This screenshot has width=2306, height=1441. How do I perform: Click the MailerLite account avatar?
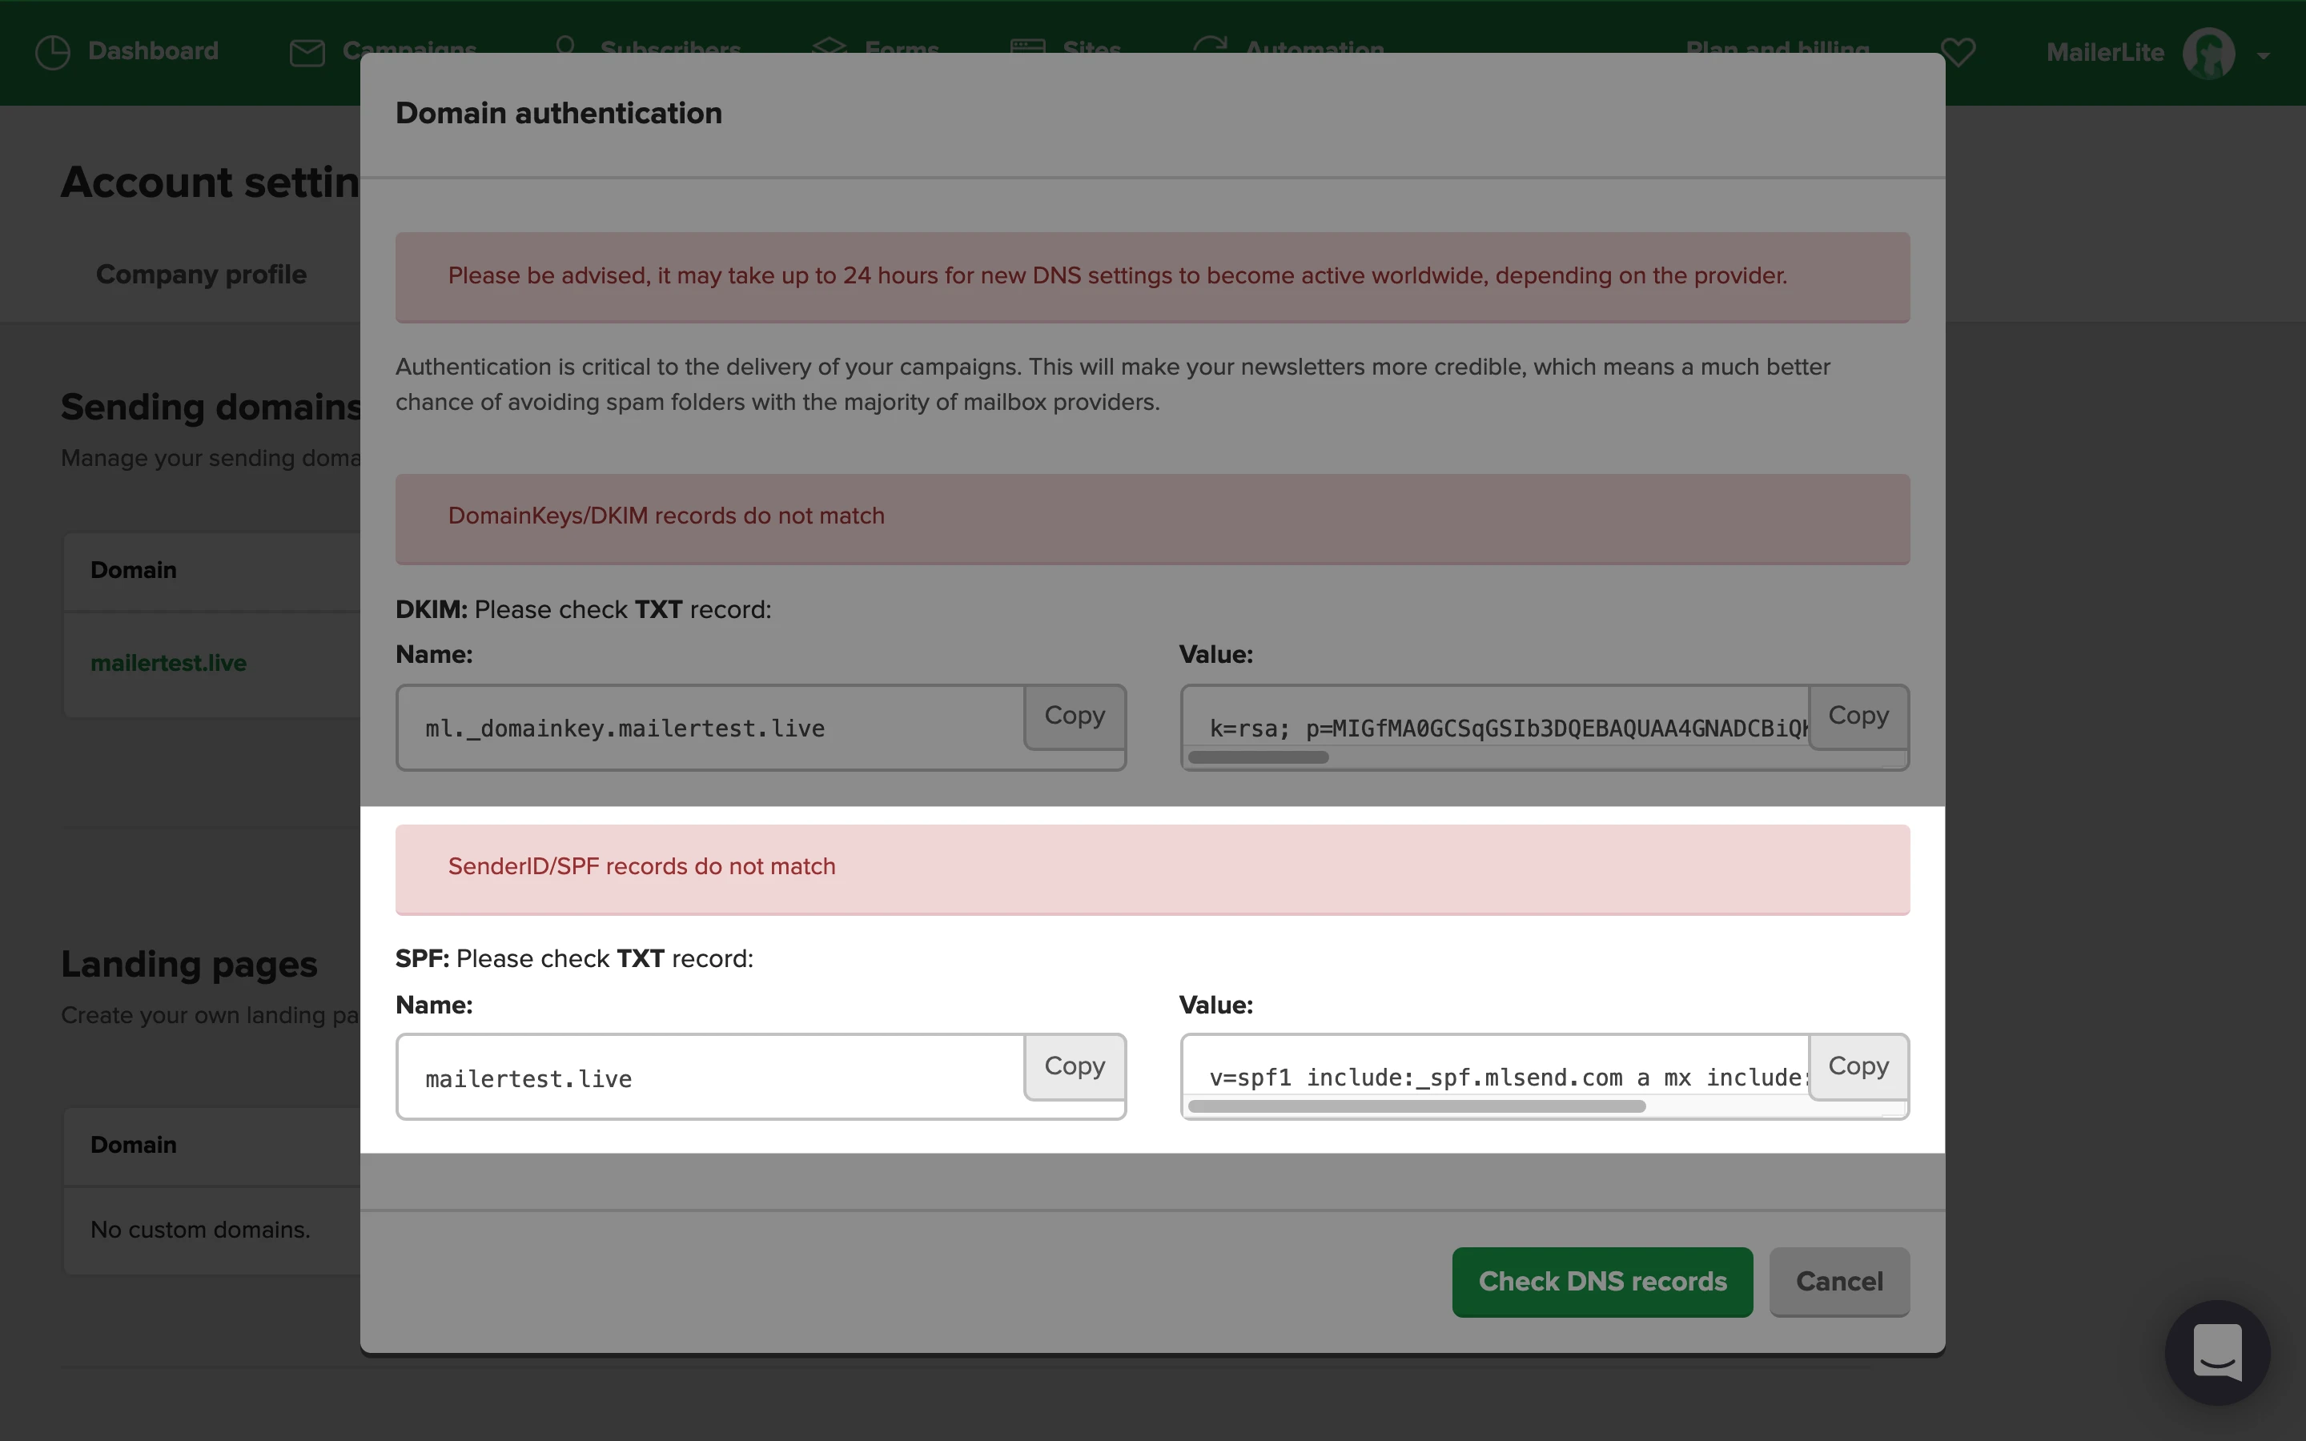click(2208, 52)
